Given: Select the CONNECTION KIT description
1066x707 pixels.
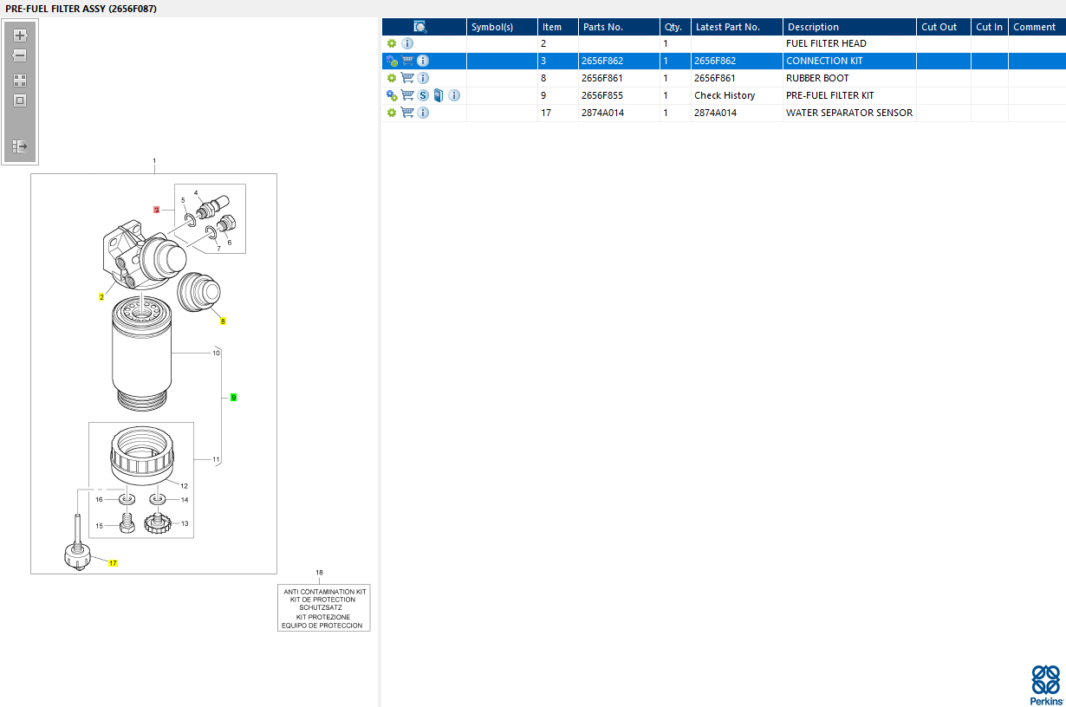Looking at the screenshot, I should tap(824, 61).
